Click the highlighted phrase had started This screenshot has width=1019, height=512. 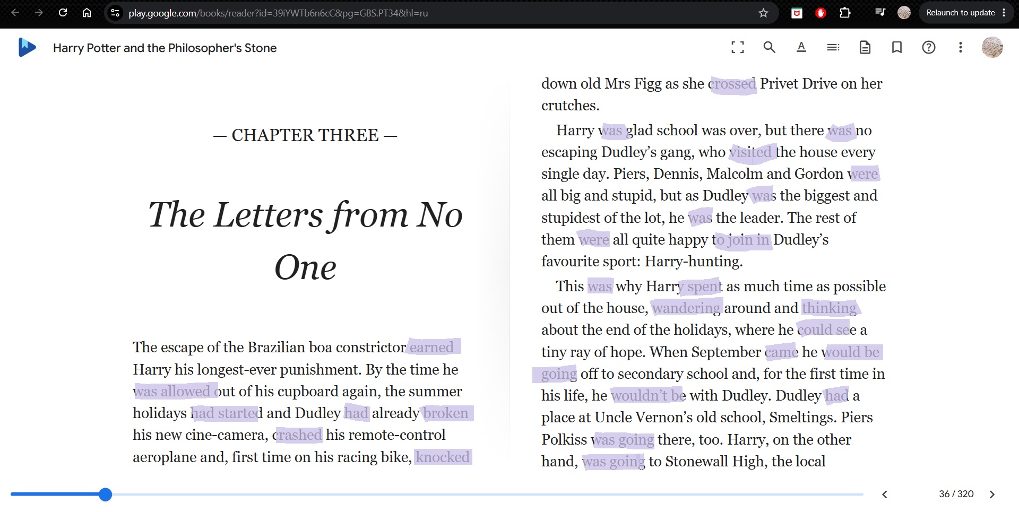(226, 413)
